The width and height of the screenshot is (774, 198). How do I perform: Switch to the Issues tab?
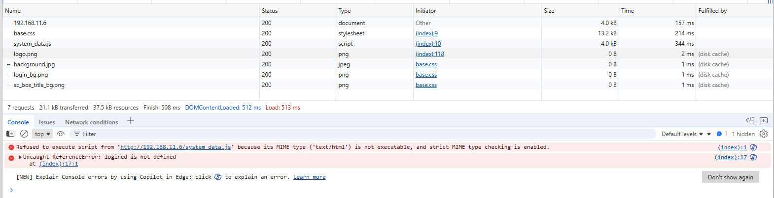[x=47, y=122]
